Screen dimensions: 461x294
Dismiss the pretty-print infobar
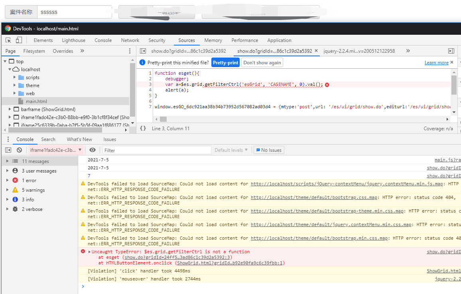[x=452, y=62]
